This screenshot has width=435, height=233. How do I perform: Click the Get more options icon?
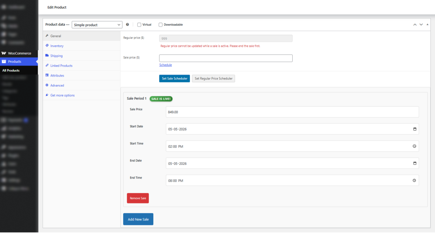(x=47, y=95)
